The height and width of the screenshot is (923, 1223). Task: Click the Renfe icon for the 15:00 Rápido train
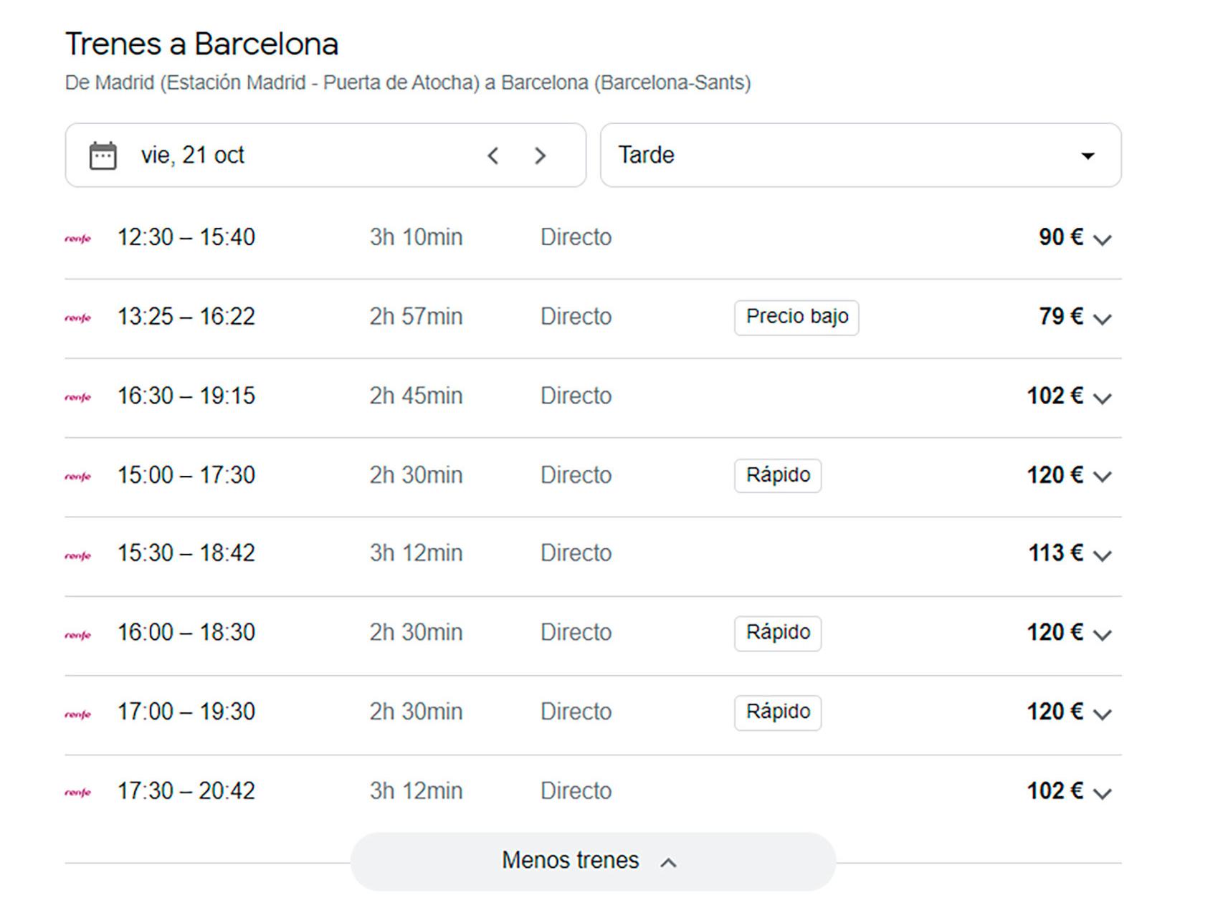78,475
